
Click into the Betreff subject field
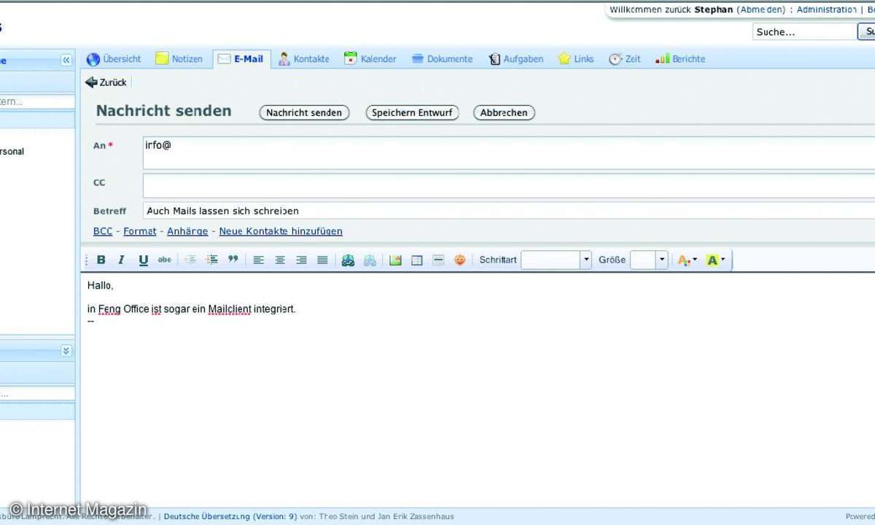[508, 211]
